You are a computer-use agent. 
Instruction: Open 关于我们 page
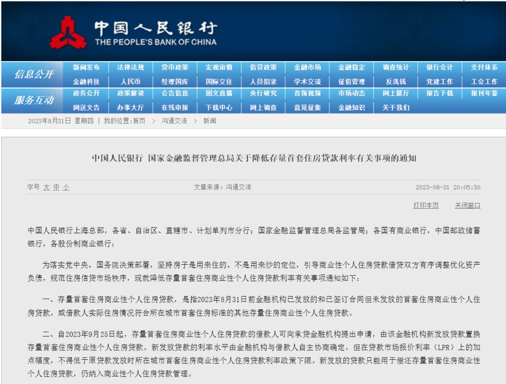point(396,108)
